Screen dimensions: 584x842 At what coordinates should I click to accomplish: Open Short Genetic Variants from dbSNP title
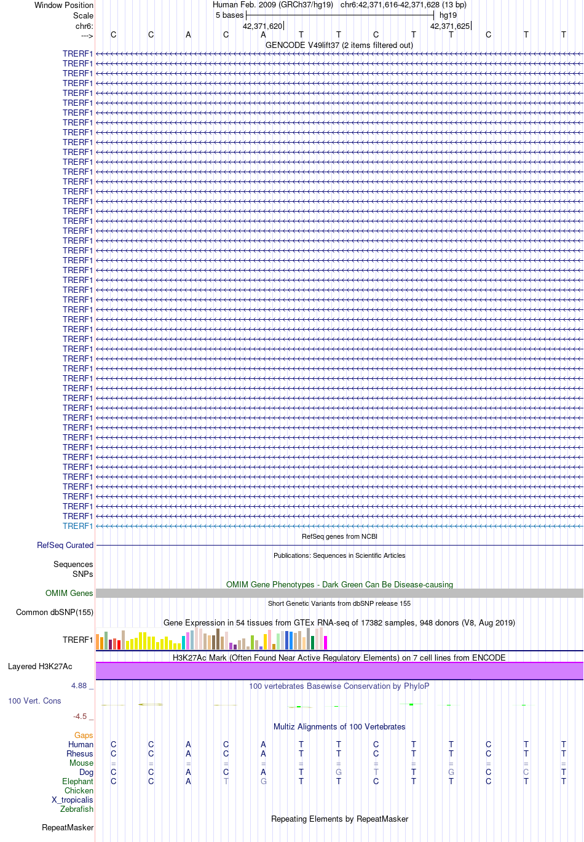339,603
